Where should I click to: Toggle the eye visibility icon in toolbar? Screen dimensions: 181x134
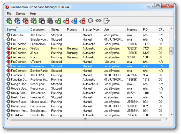(x=98, y=21)
